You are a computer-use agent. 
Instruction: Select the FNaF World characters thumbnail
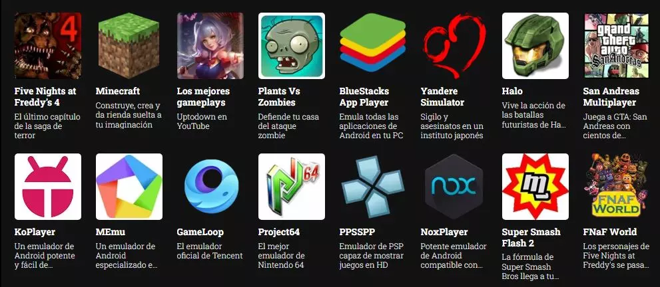[617, 187]
